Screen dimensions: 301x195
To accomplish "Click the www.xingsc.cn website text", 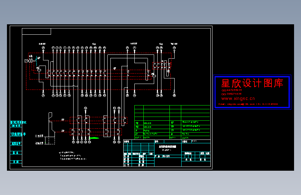I will pos(238,99).
